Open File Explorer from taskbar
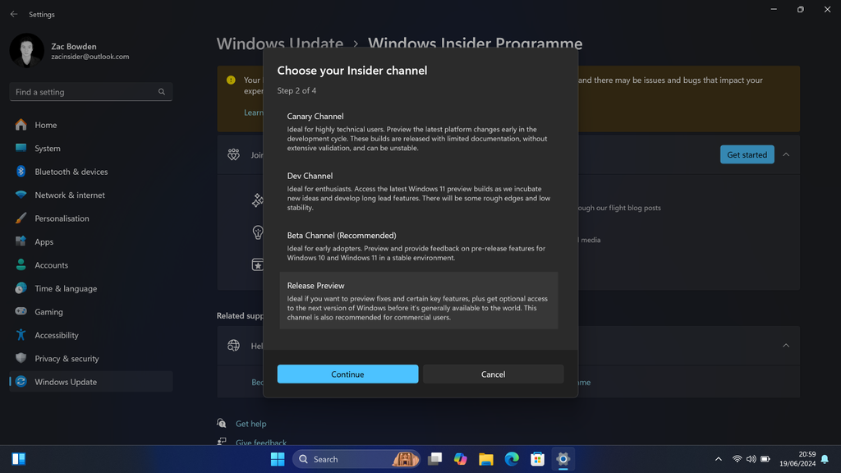Screen dimensions: 841x473 coord(486,459)
